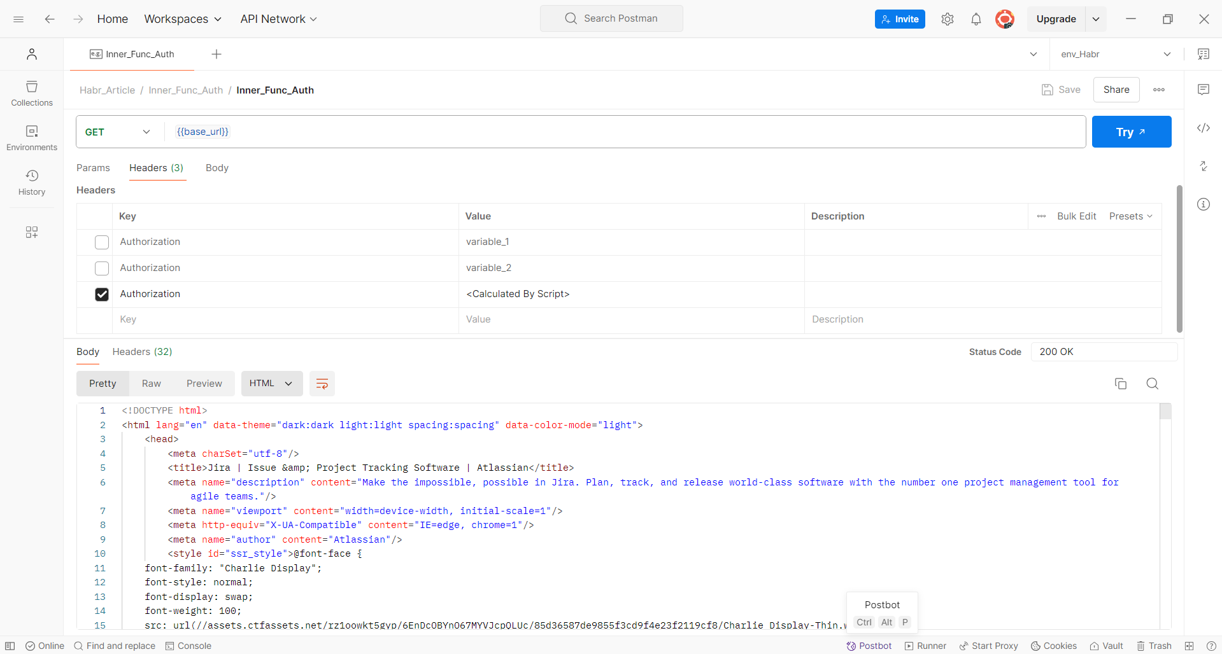Open Environments in the sidebar
The image size is (1222, 654).
32,138
